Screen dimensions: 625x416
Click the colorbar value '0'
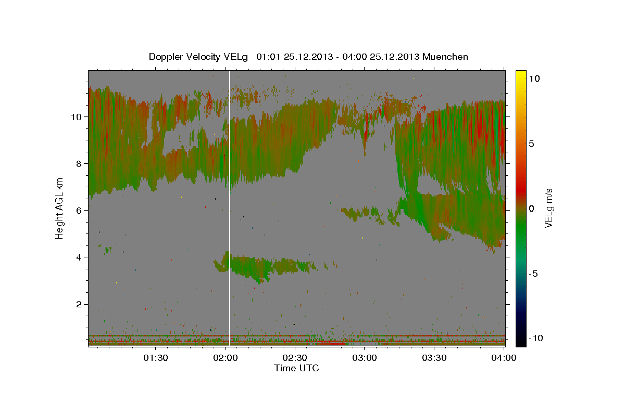pos(531,209)
